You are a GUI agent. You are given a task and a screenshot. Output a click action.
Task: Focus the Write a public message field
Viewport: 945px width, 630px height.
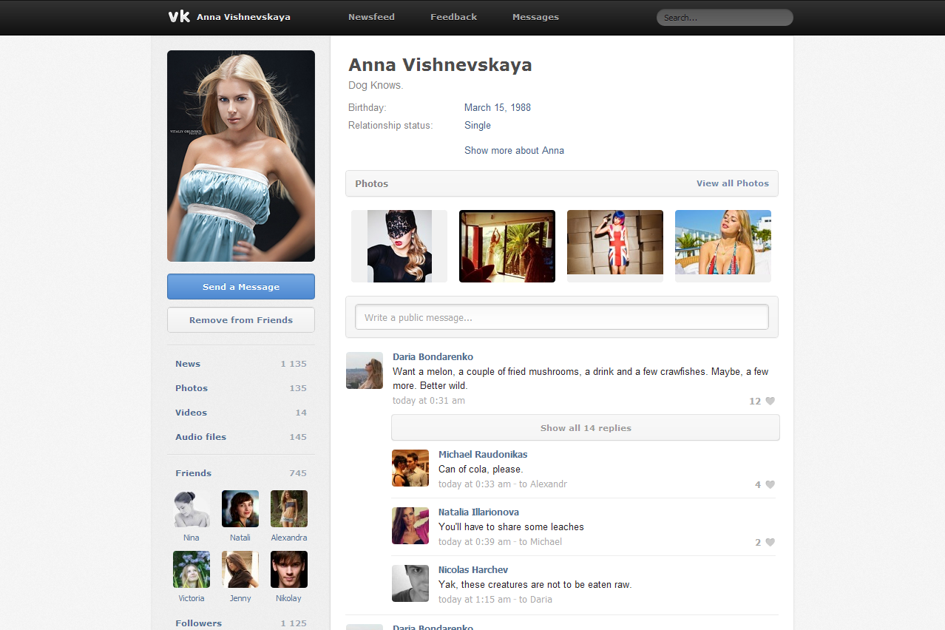(x=562, y=317)
